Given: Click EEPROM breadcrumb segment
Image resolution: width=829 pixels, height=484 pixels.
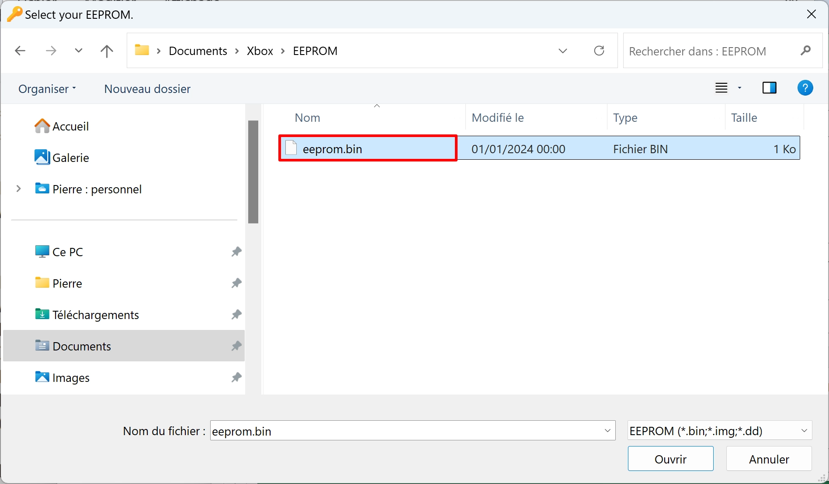Looking at the screenshot, I should click(x=315, y=51).
